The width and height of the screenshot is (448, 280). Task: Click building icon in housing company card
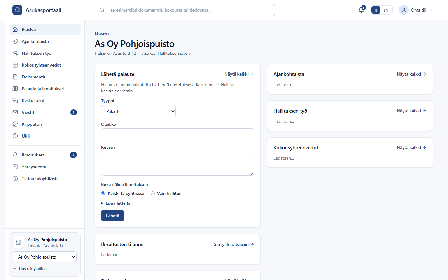click(x=18, y=242)
